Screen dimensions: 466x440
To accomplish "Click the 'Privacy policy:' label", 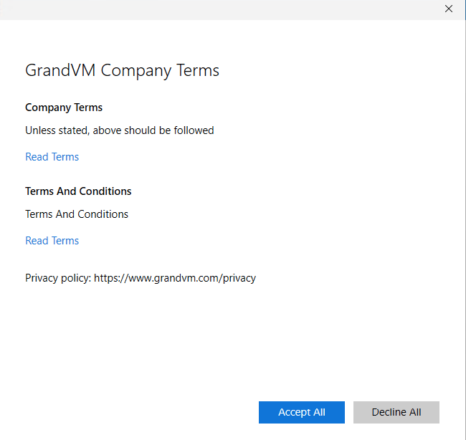I will 57,278.
